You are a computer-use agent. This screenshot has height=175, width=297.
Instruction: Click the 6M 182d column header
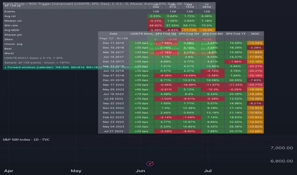(x=189, y=6)
